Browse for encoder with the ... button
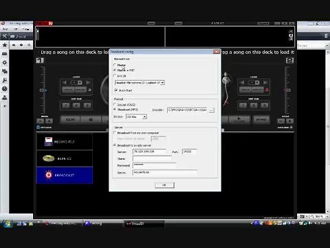330x248 pixels. click(x=211, y=110)
